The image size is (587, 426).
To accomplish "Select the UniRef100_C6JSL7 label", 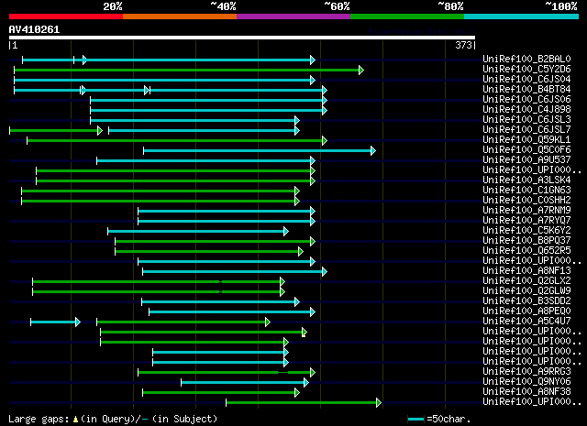I will 526,130.
